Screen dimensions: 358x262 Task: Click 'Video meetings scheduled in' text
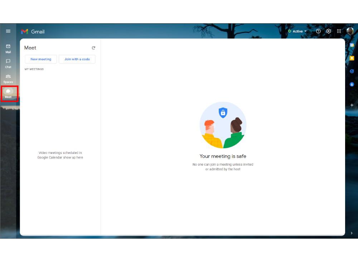click(x=60, y=153)
